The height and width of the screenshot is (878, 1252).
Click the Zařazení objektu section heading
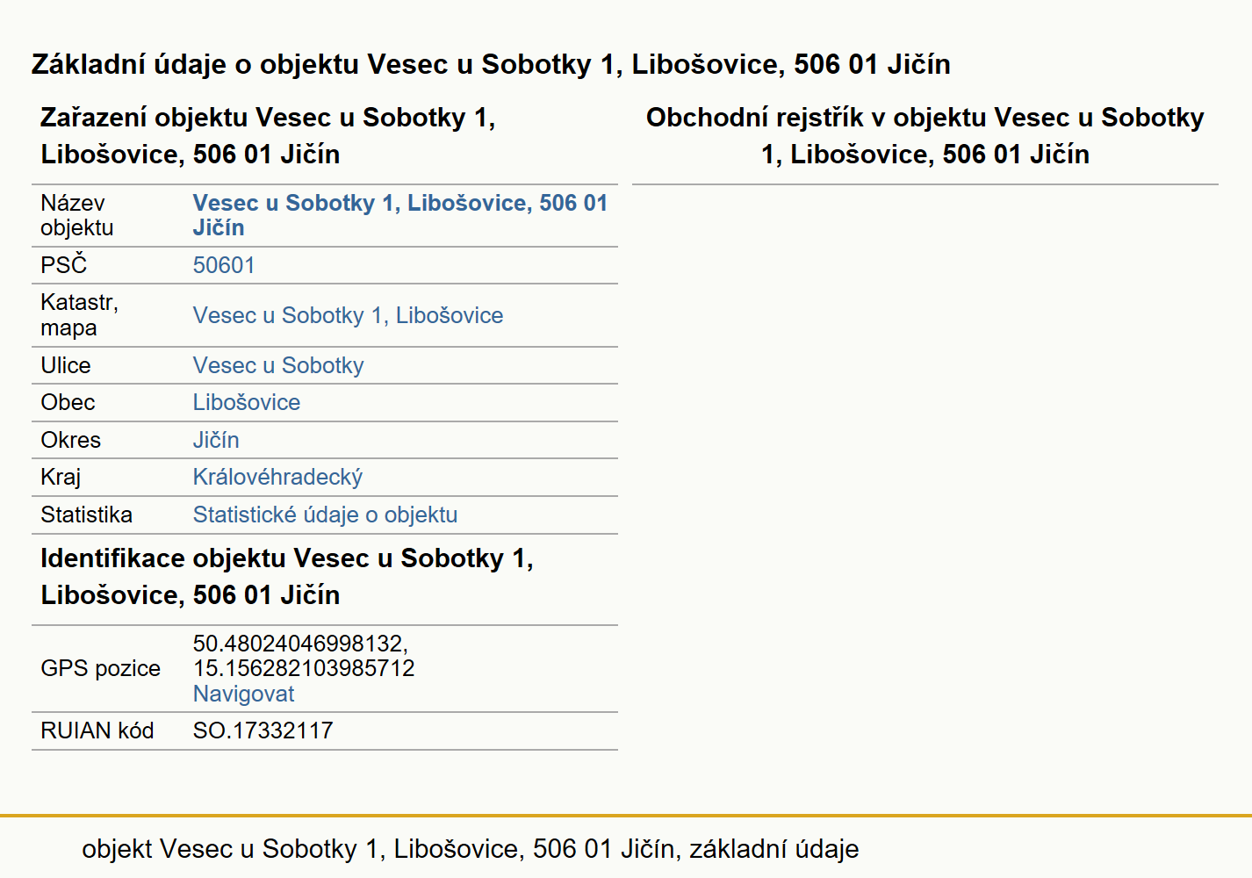(x=268, y=135)
